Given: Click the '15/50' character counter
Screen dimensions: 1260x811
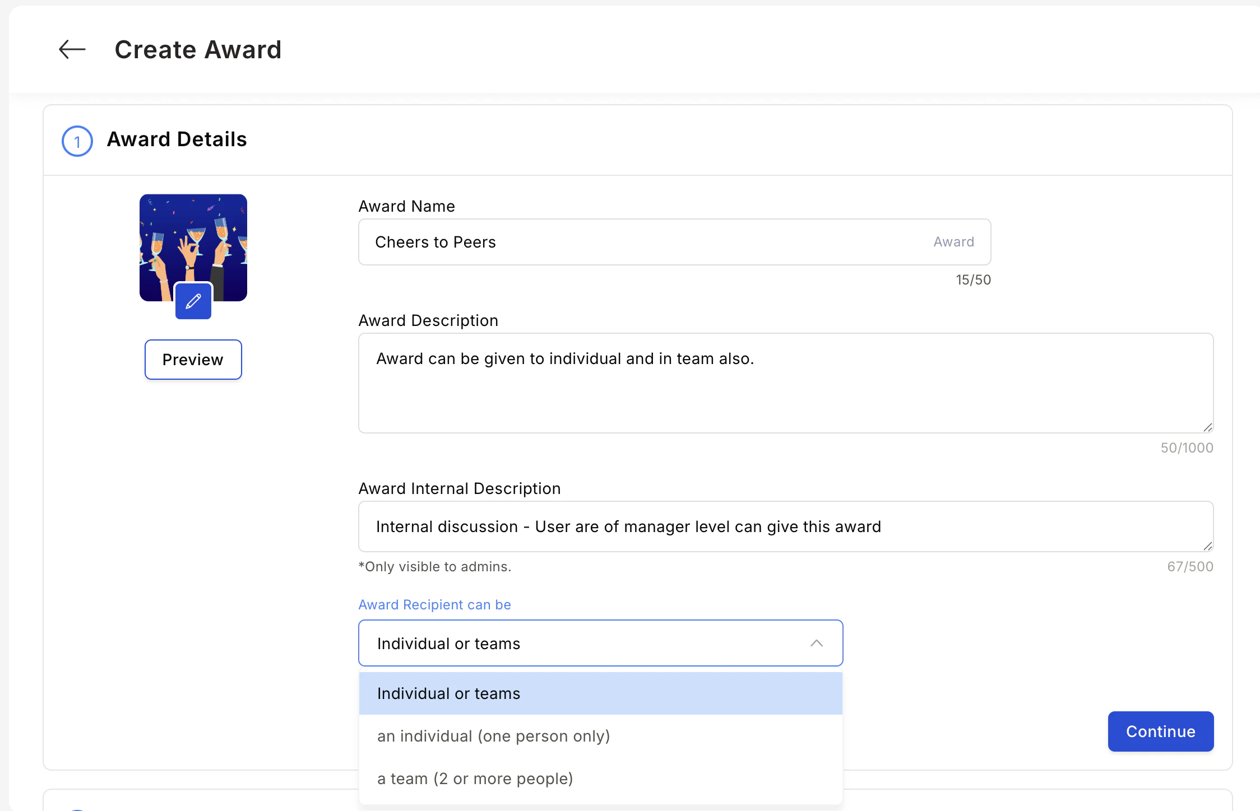Looking at the screenshot, I should (x=974, y=280).
